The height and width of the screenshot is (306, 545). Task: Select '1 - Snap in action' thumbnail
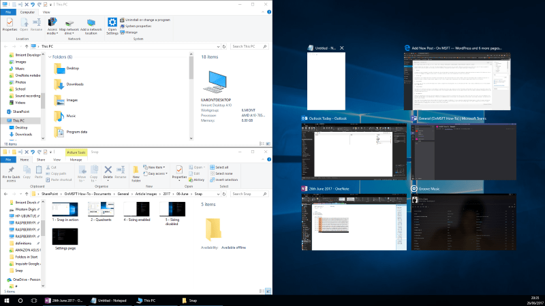[65, 211]
